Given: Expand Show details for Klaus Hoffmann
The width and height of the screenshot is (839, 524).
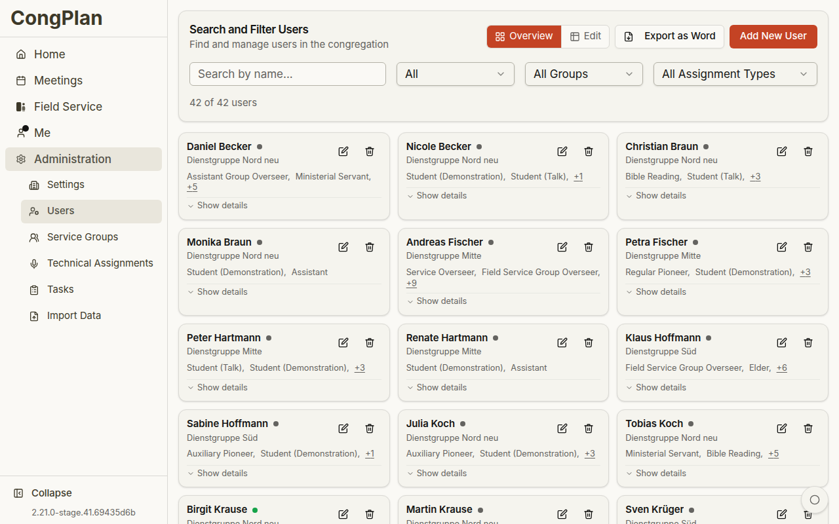Looking at the screenshot, I should coord(656,388).
